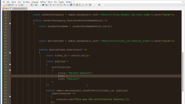Open the Folder as Workspace icon

[x=83, y=5]
